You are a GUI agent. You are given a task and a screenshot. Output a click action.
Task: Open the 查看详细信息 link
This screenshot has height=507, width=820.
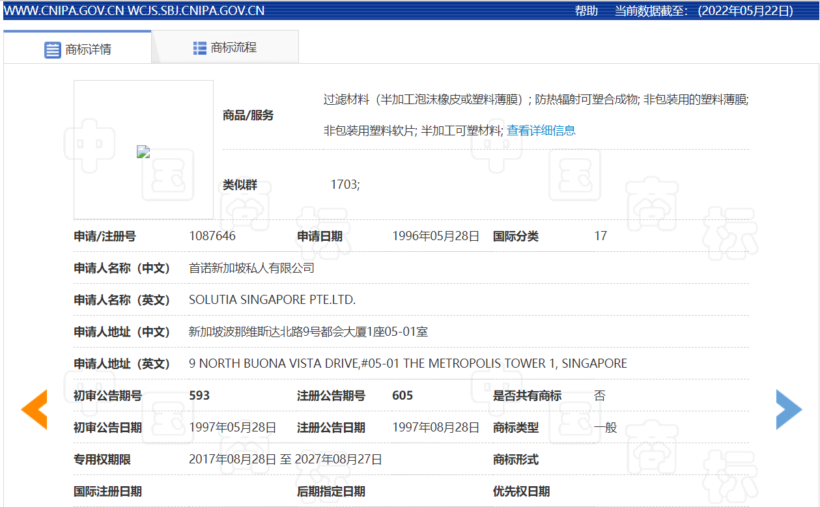(541, 130)
